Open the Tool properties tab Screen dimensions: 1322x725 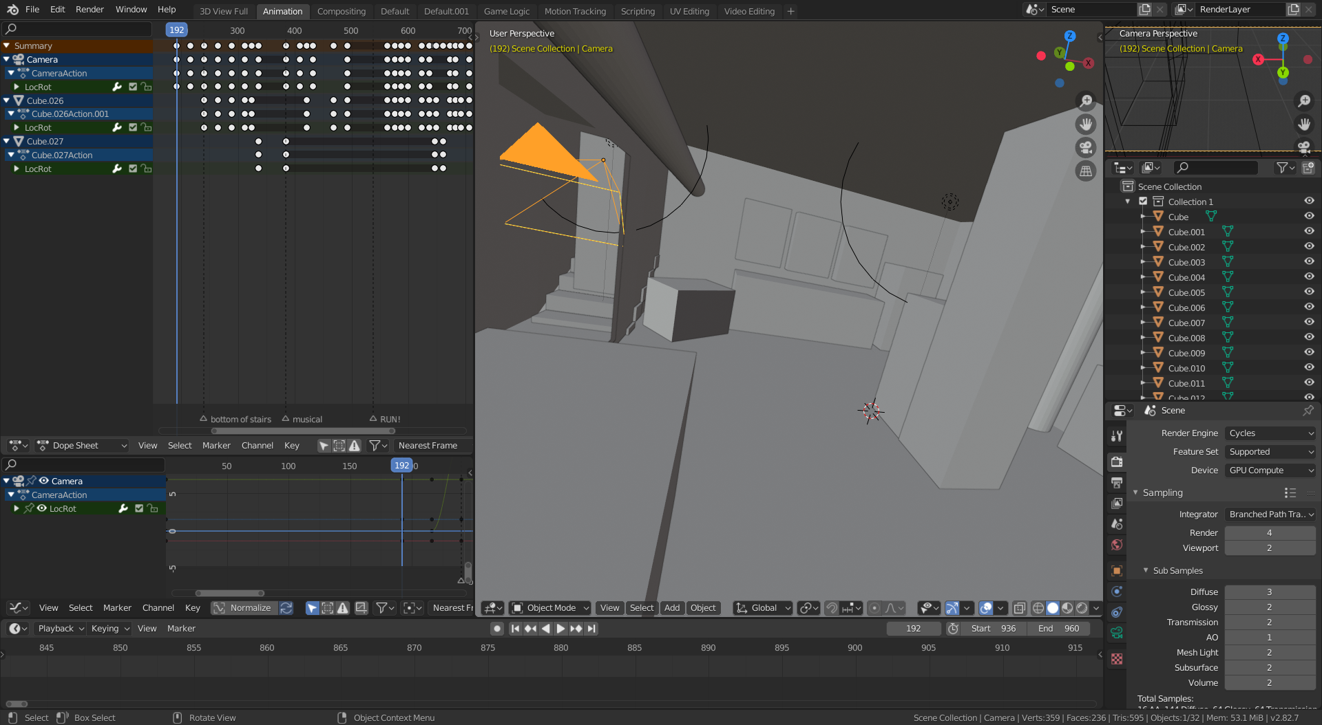tap(1117, 436)
